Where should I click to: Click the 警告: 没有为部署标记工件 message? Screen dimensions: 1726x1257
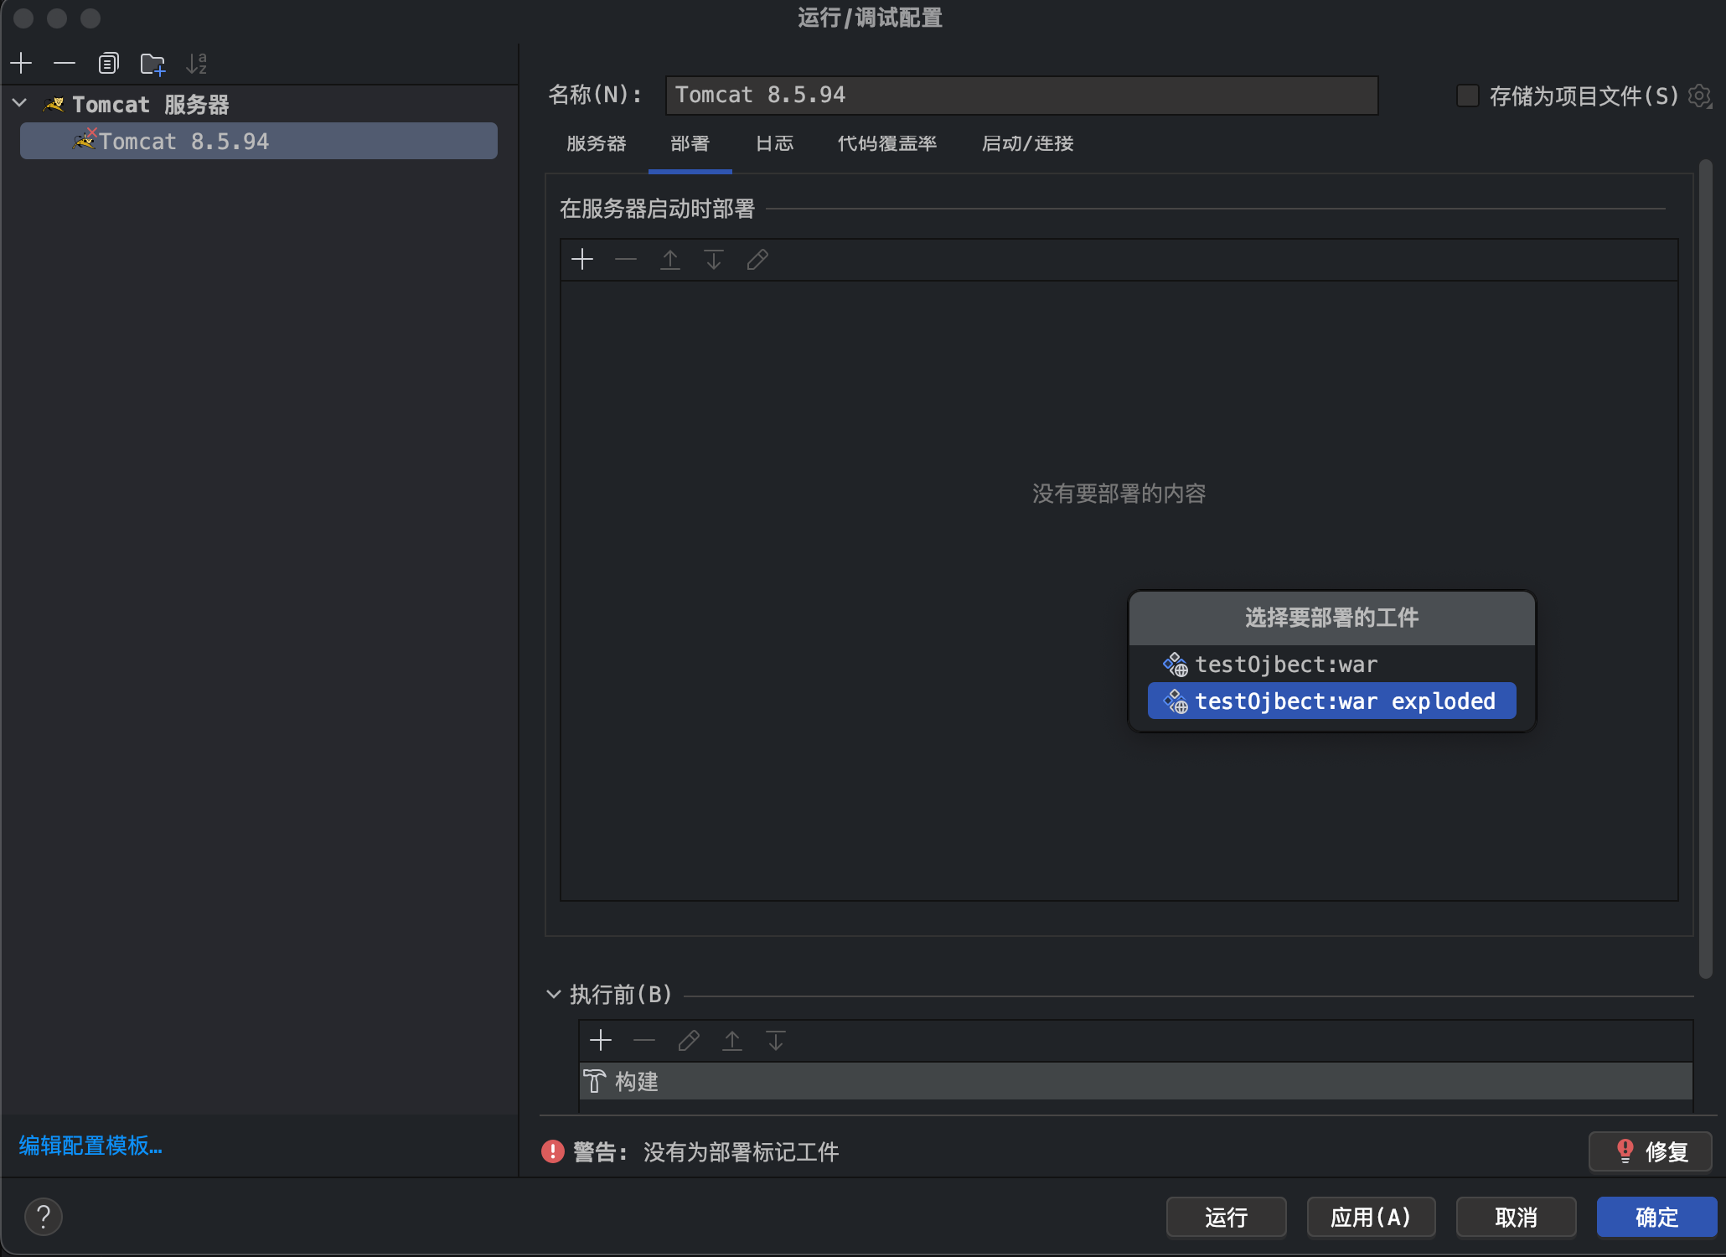(705, 1151)
